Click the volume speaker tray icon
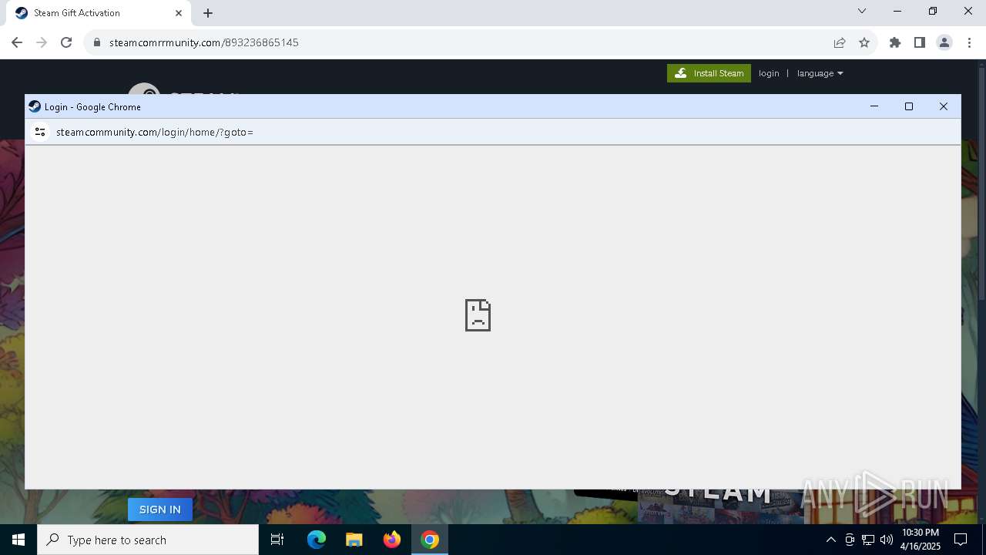The image size is (986, 555). click(x=887, y=540)
